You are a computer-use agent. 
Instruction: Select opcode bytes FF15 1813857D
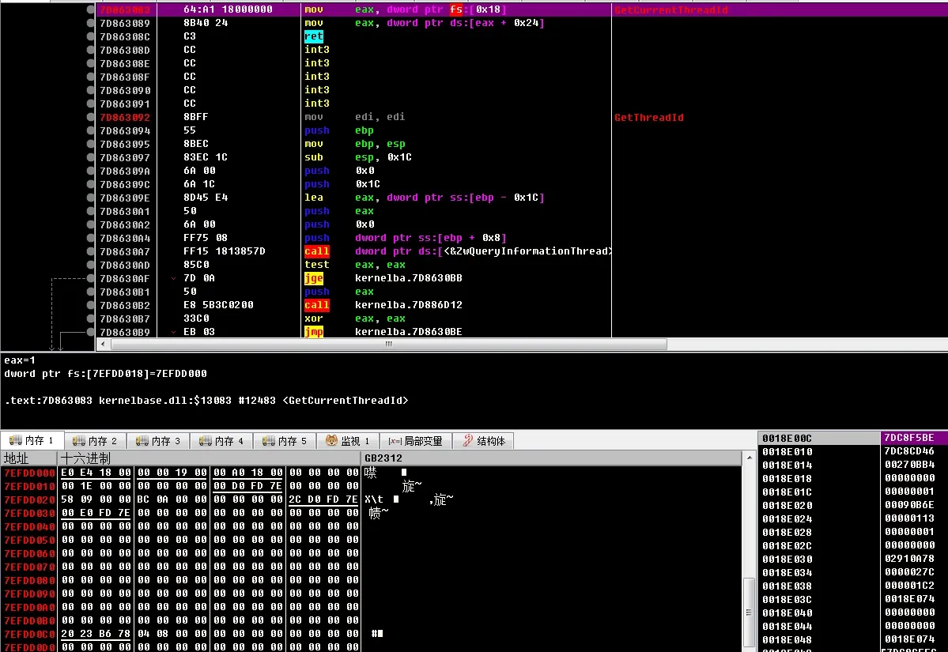coord(225,251)
